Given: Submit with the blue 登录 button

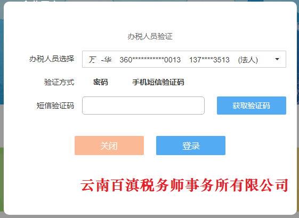Looking at the screenshot, I should (x=191, y=146).
